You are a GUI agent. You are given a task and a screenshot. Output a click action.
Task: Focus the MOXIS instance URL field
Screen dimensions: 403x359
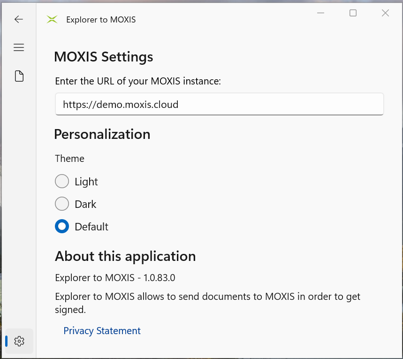(x=219, y=104)
